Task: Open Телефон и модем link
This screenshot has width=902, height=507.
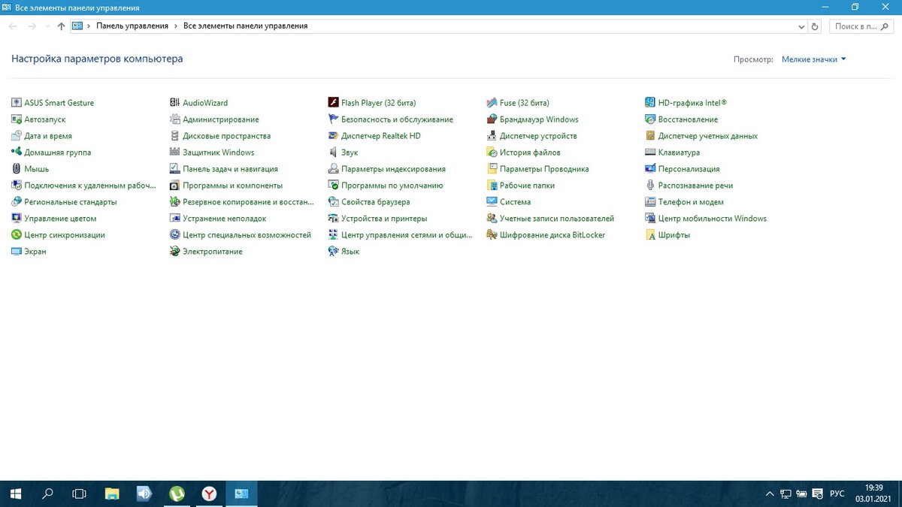Action: tap(691, 202)
